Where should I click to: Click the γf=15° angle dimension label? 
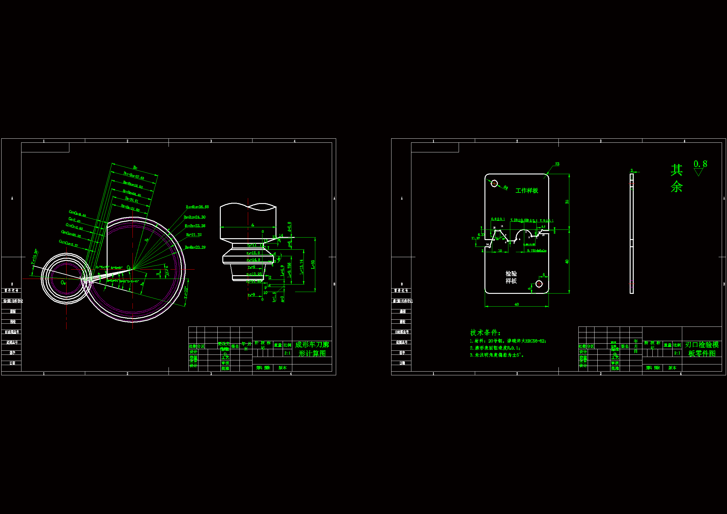(186, 293)
